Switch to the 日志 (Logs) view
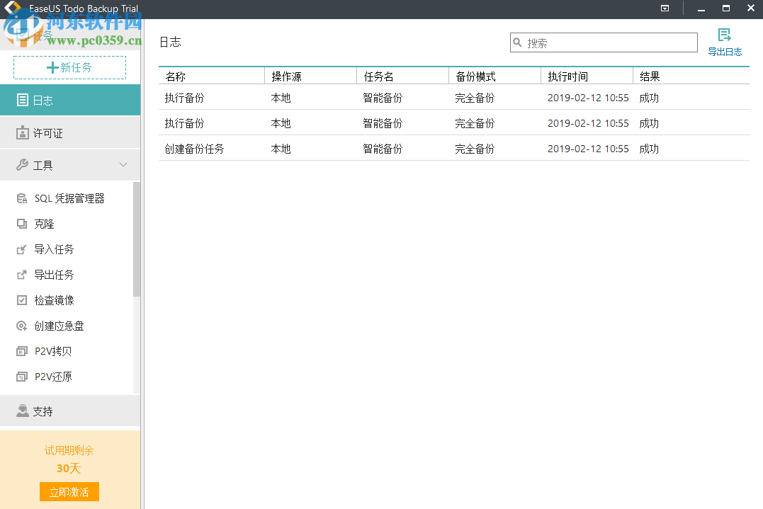Image resolution: width=763 pixels, height=509 pixels. click(x=41, y=100)
